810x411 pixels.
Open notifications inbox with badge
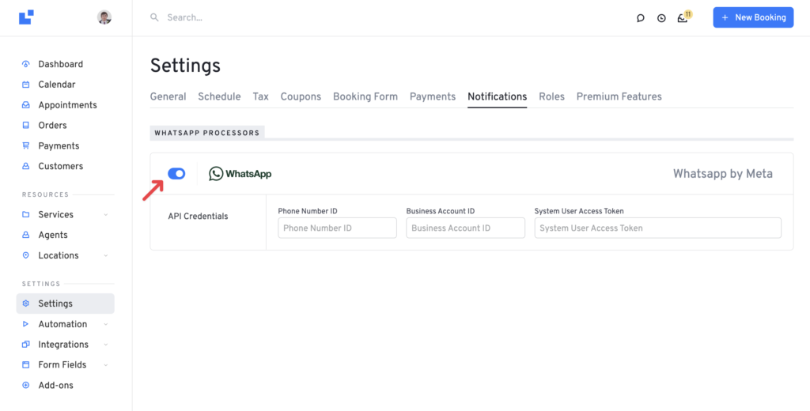click(x=683, y=18)
